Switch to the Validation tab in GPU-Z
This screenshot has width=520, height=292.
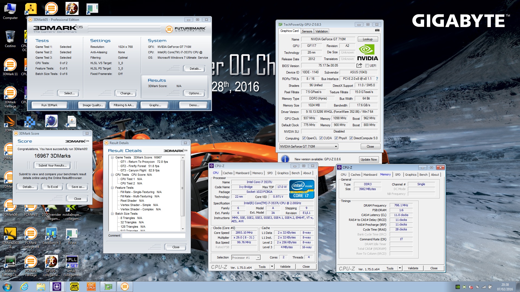click(x=321, y=31)
